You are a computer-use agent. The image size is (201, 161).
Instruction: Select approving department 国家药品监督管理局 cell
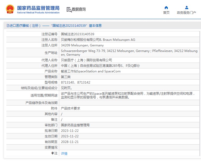75,125
